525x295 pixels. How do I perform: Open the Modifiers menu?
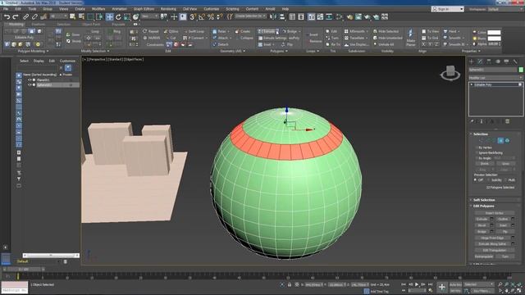[x=98, y=9]
